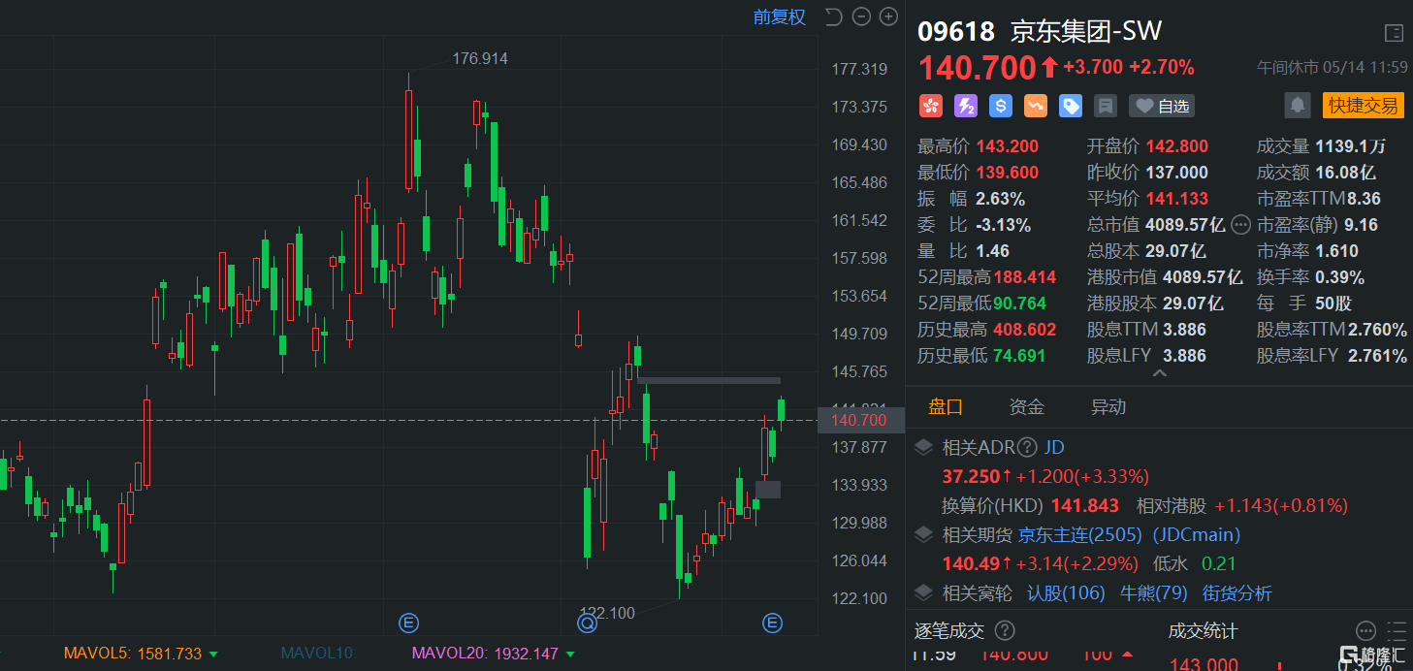Zoom in the candlestick chart
Viewport: 1413px width, 671px height.
888,16
